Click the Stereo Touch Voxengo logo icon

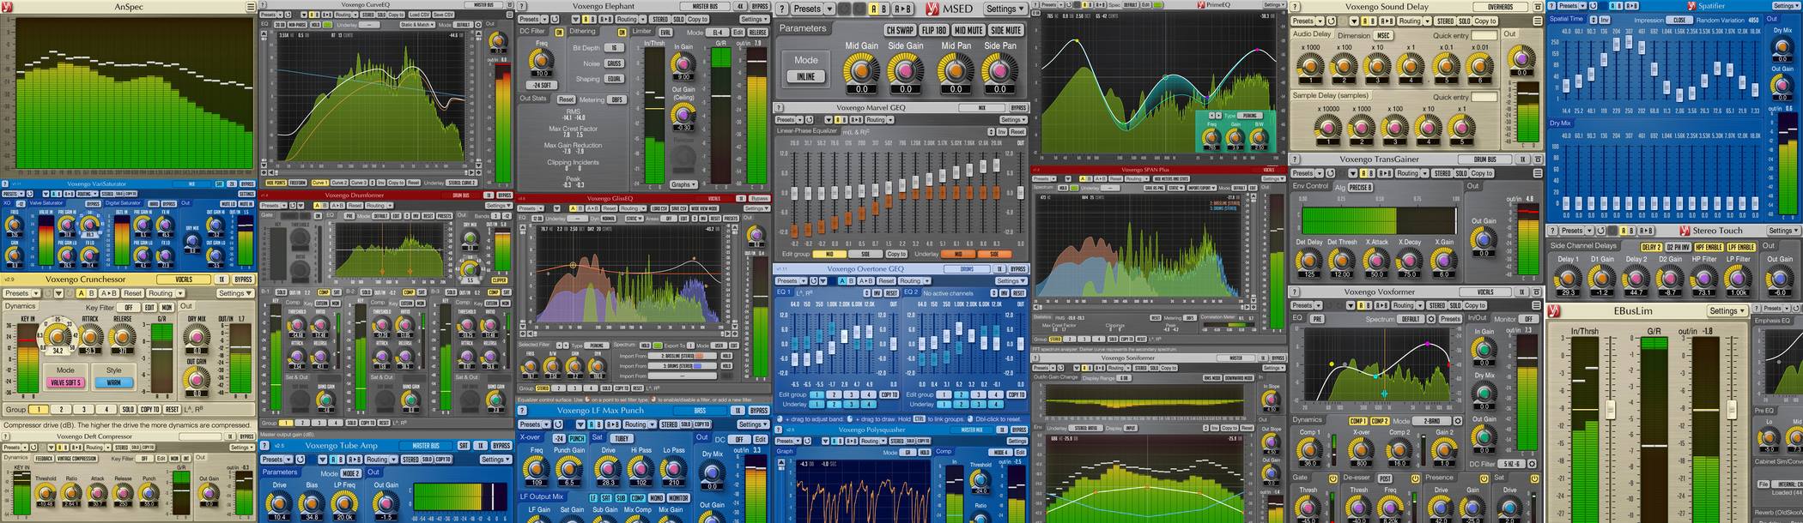pos(1685,231)
